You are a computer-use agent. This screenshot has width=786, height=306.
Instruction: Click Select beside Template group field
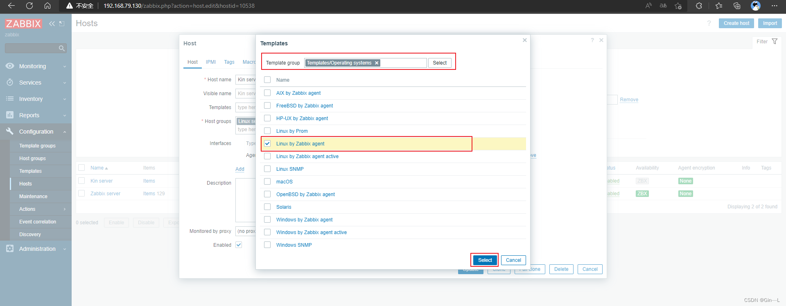coord(440,63)
